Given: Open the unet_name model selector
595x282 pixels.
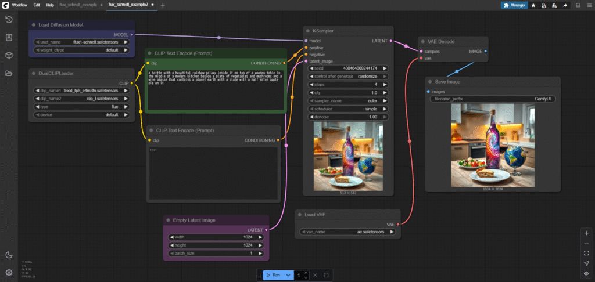Looking at the screenshot, I should 81,42.
